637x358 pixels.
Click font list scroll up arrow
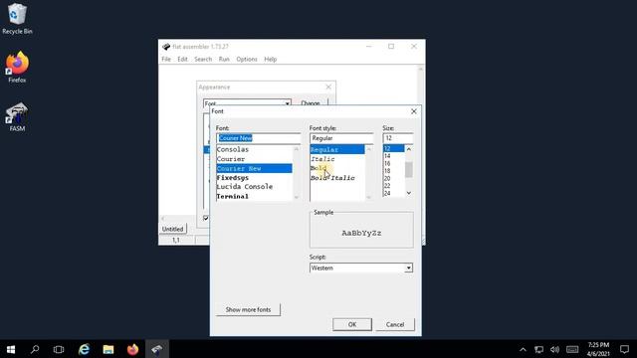297,149
